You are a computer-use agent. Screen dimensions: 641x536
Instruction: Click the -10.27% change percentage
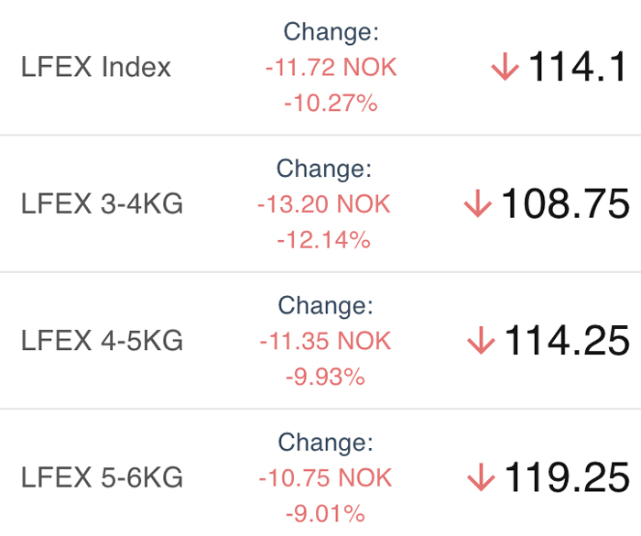pos(331,103)
